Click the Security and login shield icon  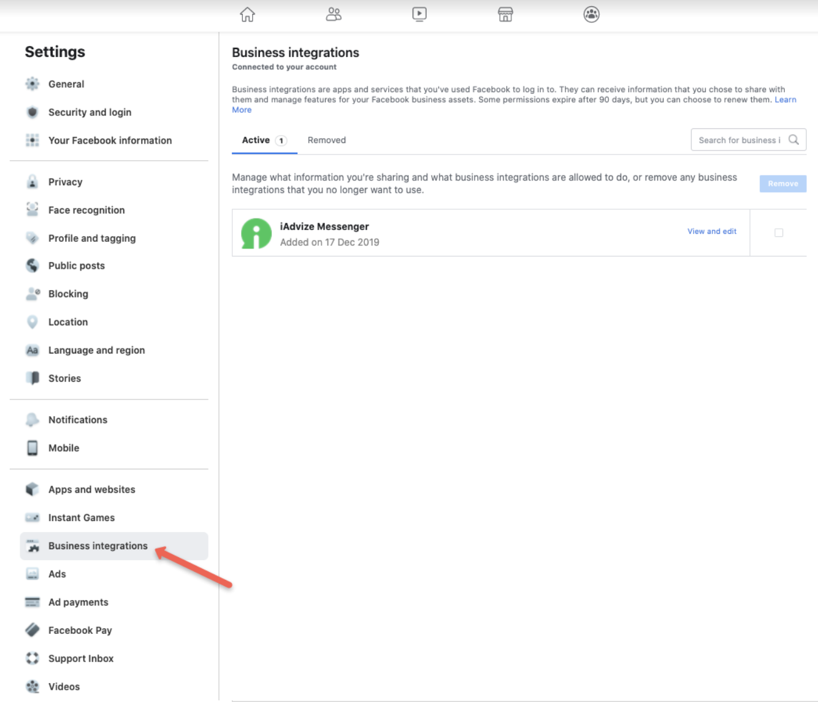point(32,112)
